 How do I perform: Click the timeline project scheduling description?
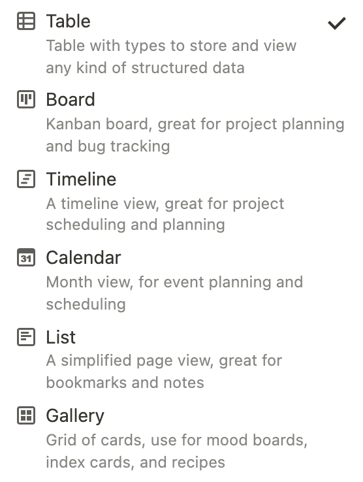click(x=165, y=214)
